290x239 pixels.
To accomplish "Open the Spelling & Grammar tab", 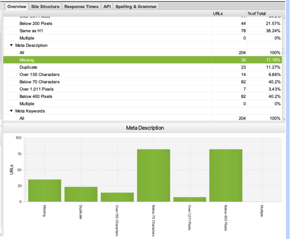I will tap(136, 7).
